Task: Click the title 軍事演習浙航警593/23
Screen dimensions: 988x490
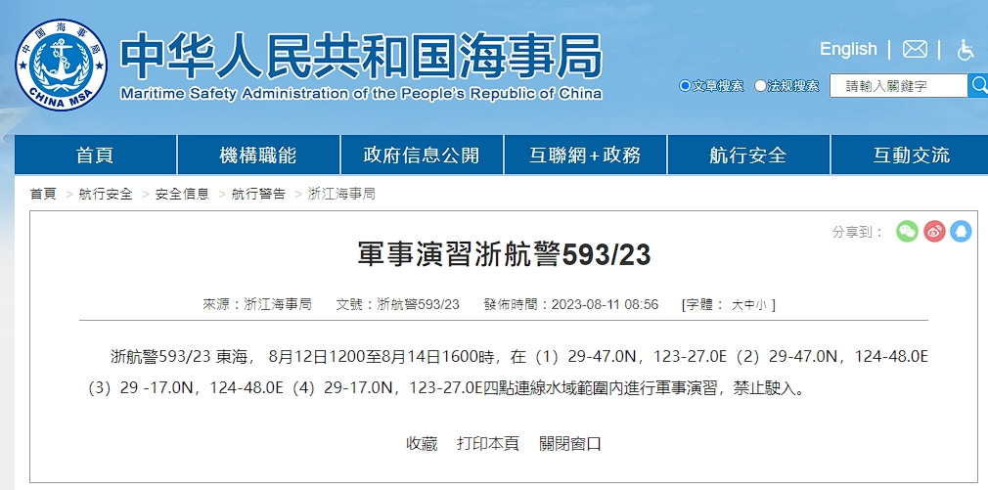Action: tap(504, 254)
